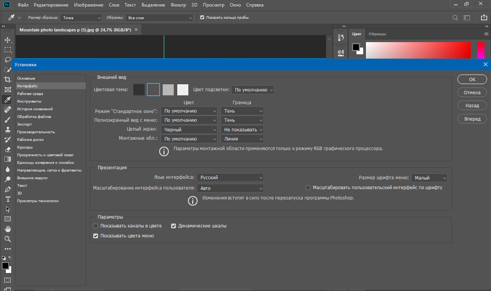Enable Показывать каналы в цвете
491x291 pixels.
click(96, 226)
